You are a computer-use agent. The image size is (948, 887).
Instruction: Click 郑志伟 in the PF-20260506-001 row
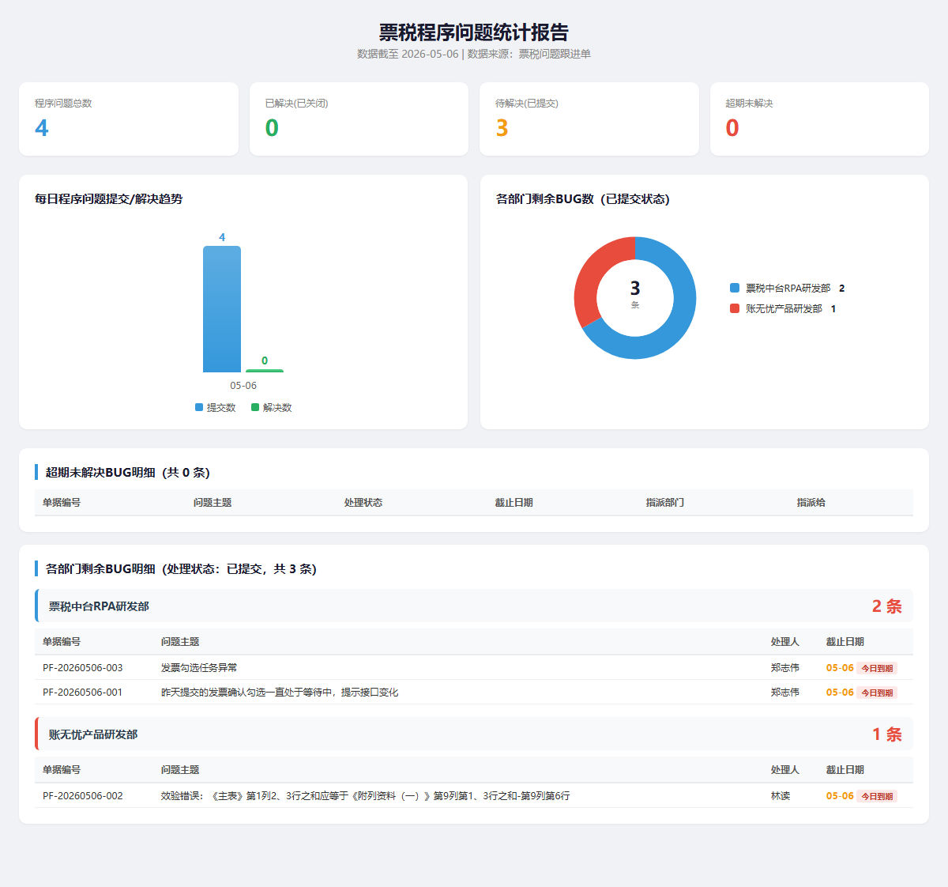point(785,693)
